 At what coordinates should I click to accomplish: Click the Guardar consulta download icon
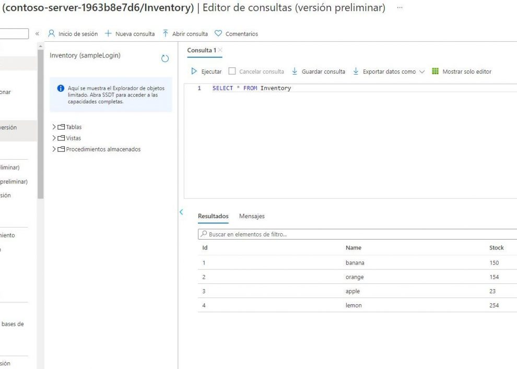click(x=295, y=72)
